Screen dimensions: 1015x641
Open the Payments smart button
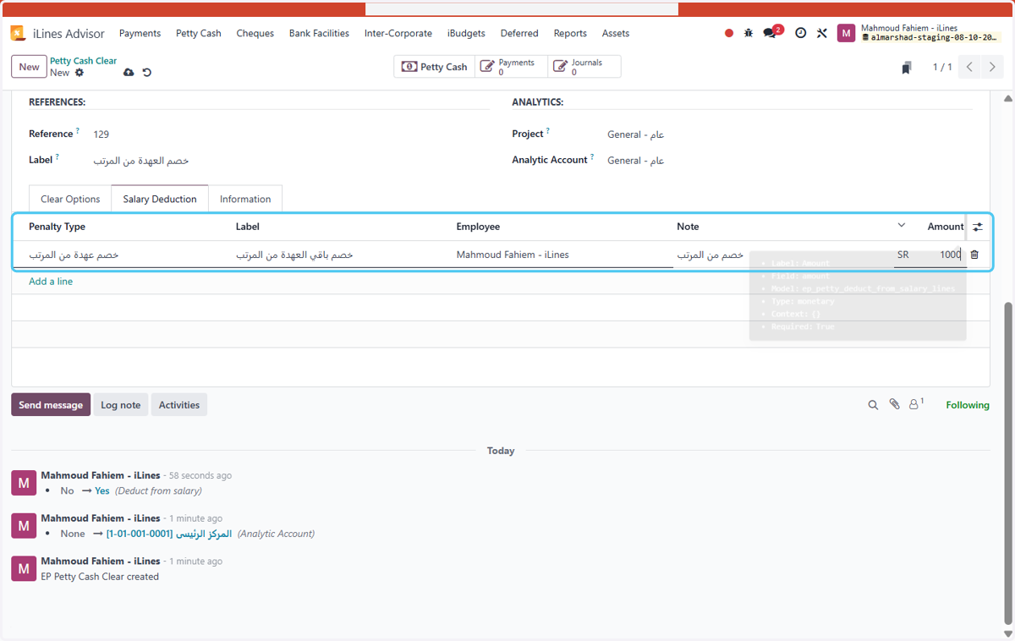coord(511,67)
